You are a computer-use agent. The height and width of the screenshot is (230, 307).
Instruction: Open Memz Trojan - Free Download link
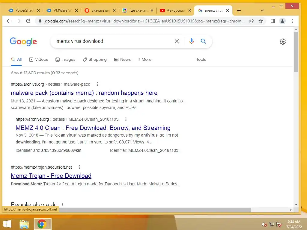click(x=51, y=176)
